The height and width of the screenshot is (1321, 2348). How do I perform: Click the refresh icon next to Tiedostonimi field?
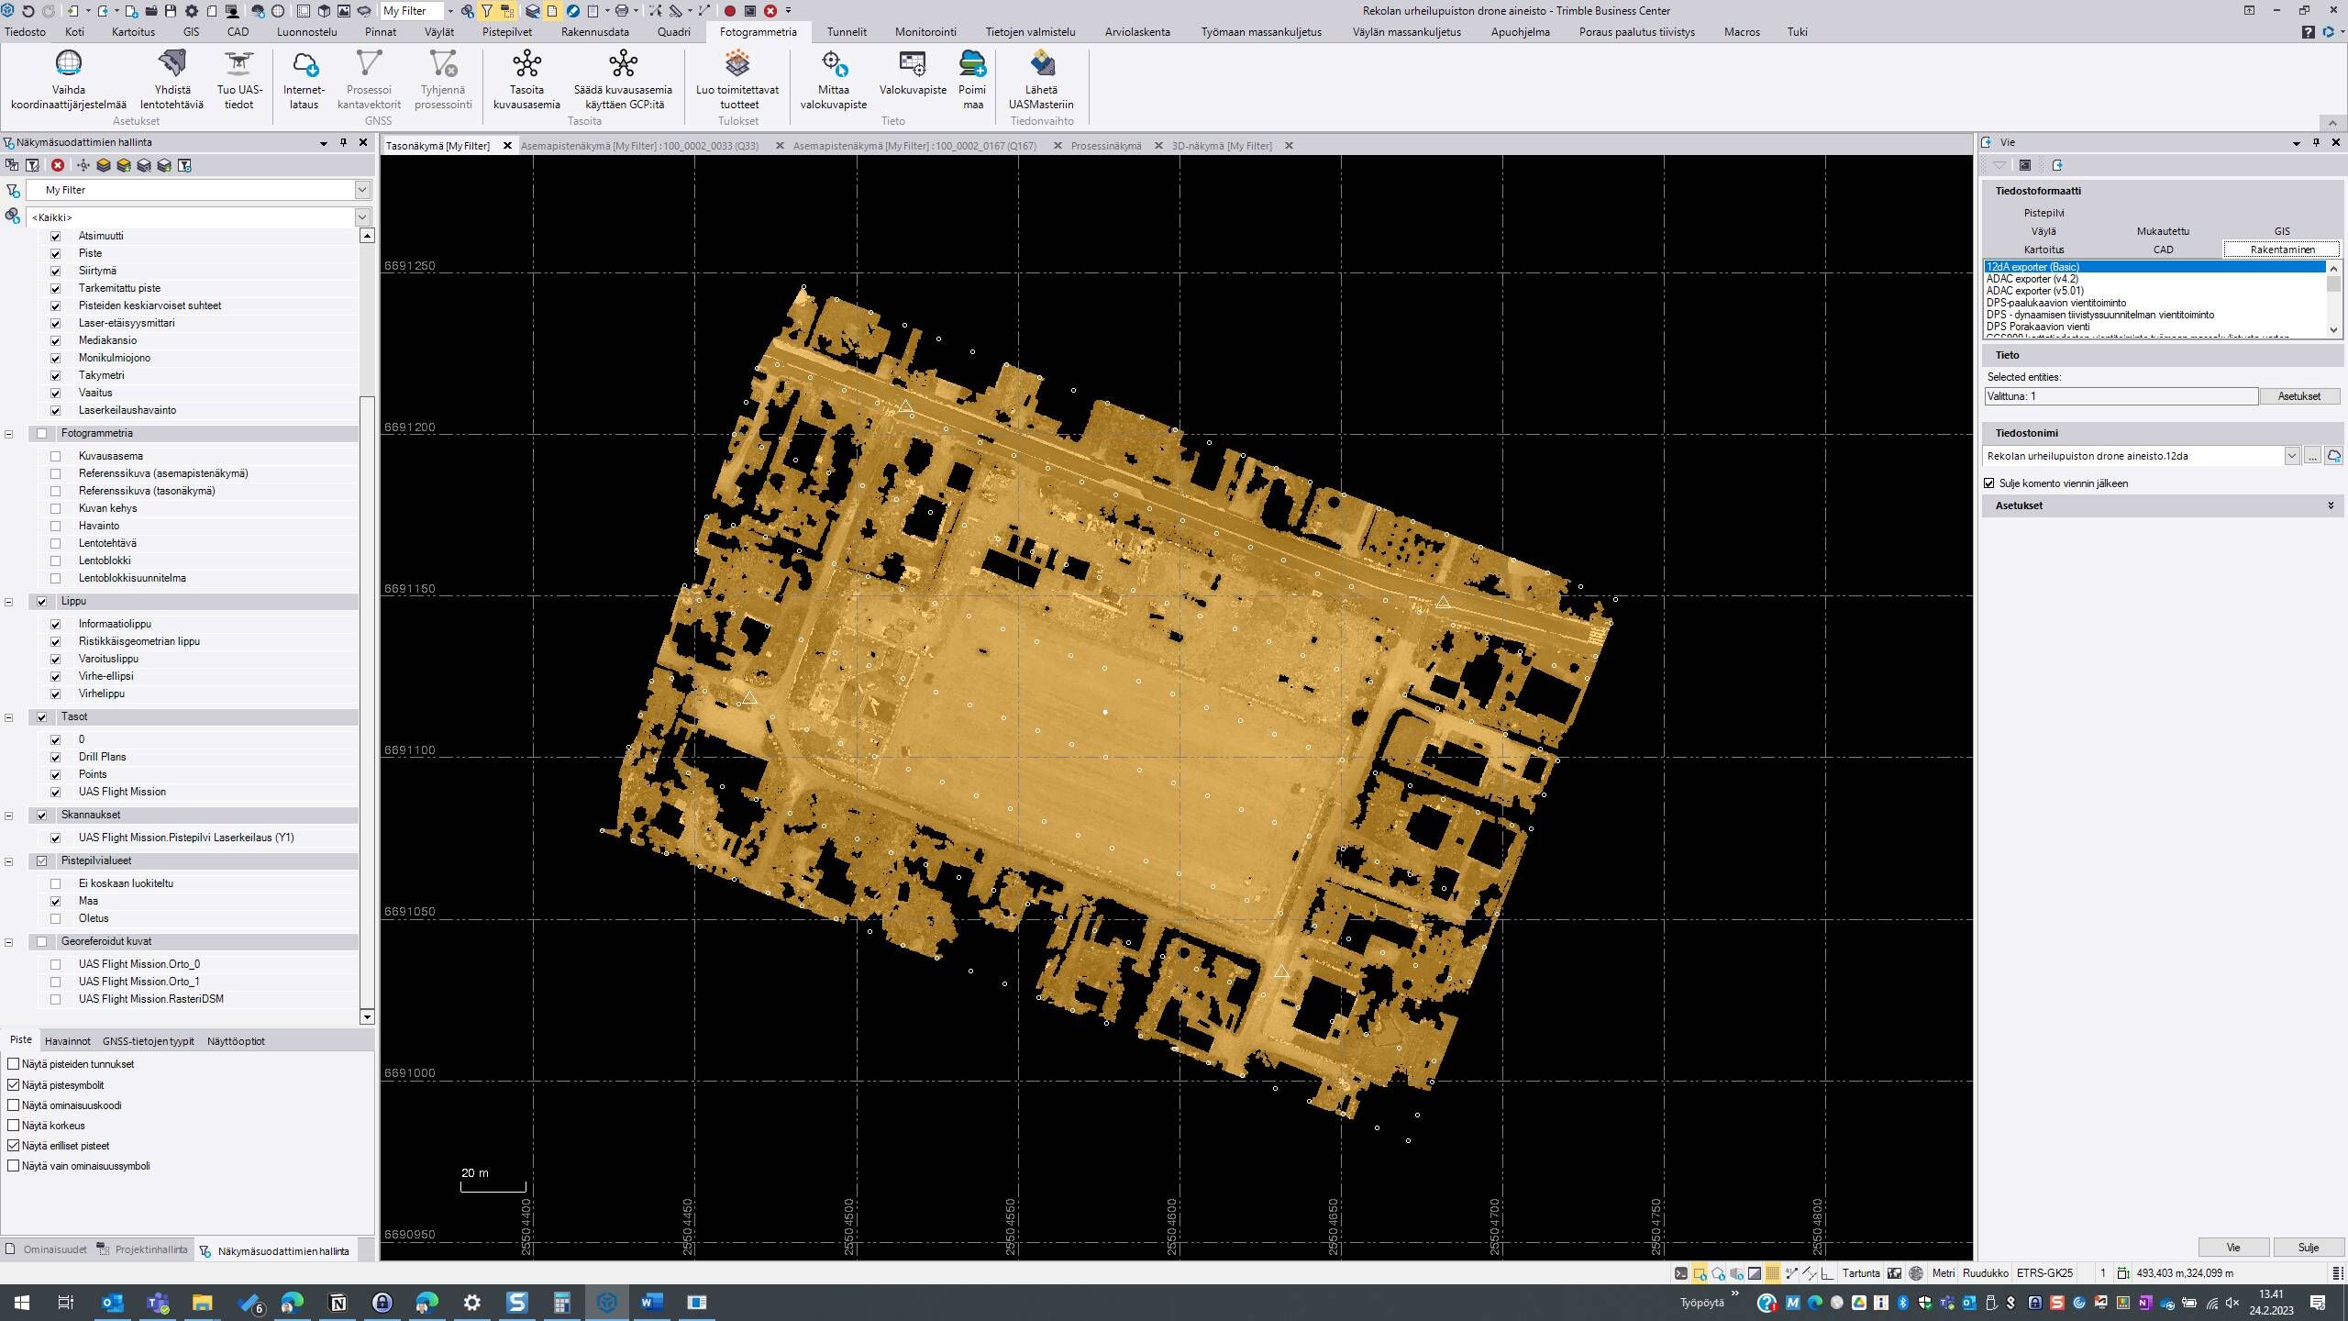[x=2334, y=456]
